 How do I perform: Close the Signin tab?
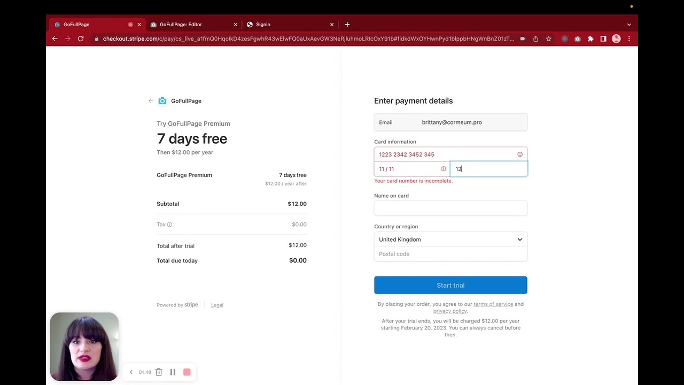(x=332, y=25)
